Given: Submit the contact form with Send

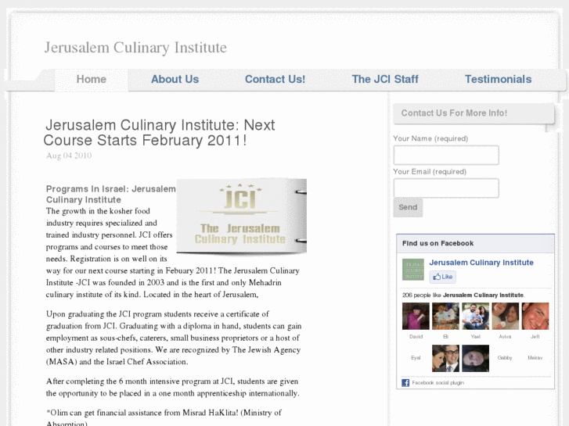Looking at the screenshot, I should (x=408, y=207).
